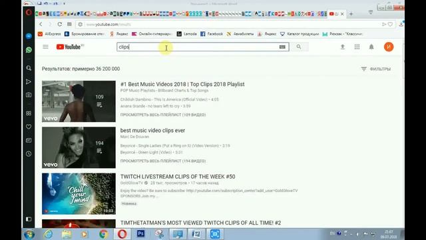View full playlist link (194 видео)
This screenshot has width=426, height=240.
click(163, 161)
